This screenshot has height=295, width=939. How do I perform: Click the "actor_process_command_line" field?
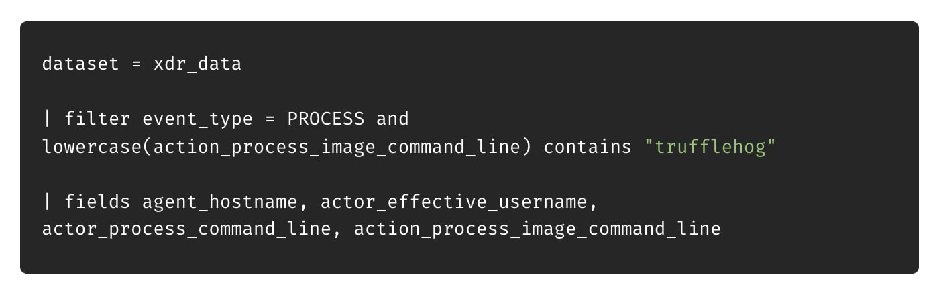click(x=186, y=229)
